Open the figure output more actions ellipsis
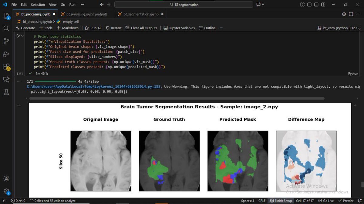This screenshot has width=364, height=204. tap(19, 105)
